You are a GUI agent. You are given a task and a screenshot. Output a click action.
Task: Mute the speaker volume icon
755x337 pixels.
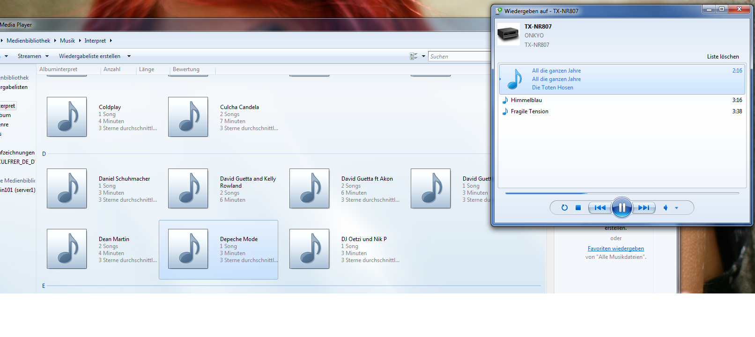tap(666, 208)
